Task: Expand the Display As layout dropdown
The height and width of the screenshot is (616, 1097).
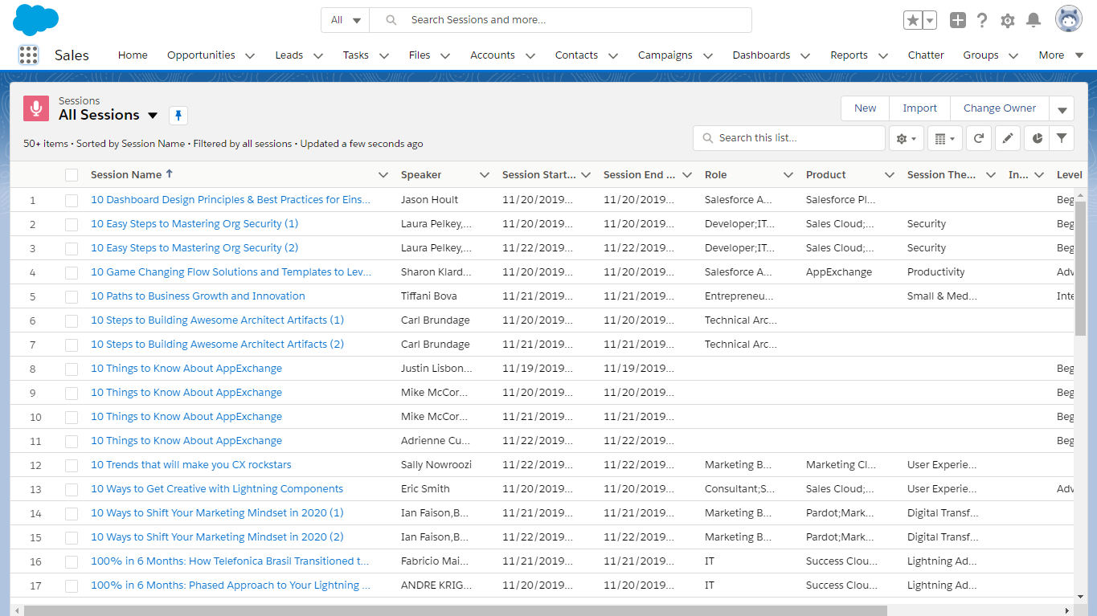Action: pos(944,137)
